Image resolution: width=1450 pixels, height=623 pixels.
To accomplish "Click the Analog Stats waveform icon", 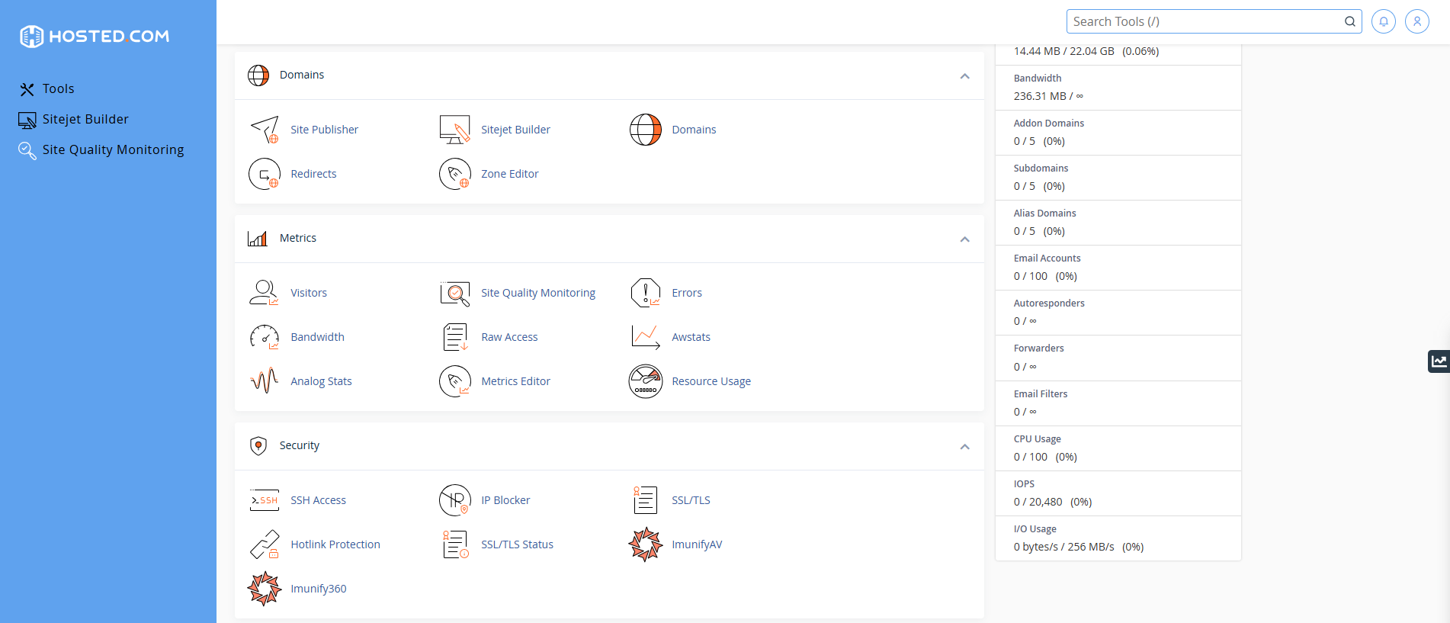I will click(265, 381).
